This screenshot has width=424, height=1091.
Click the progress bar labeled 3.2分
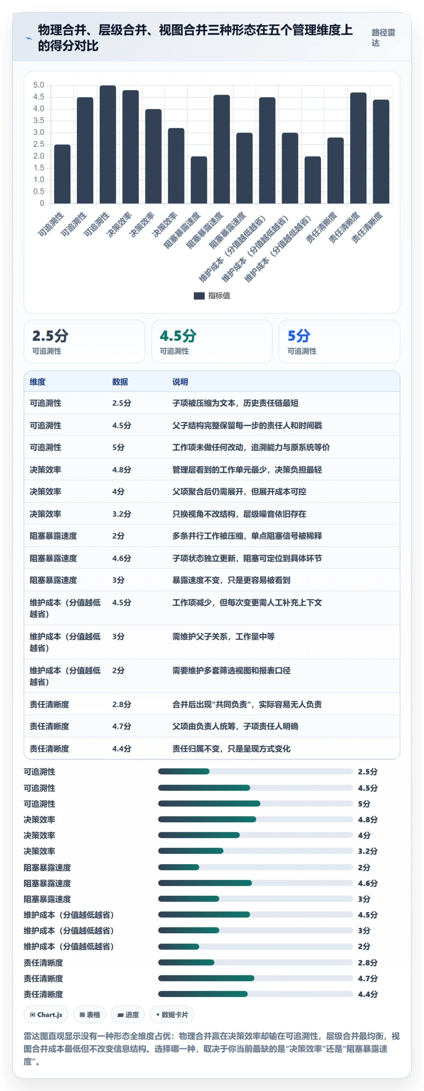tap(255, 851)
